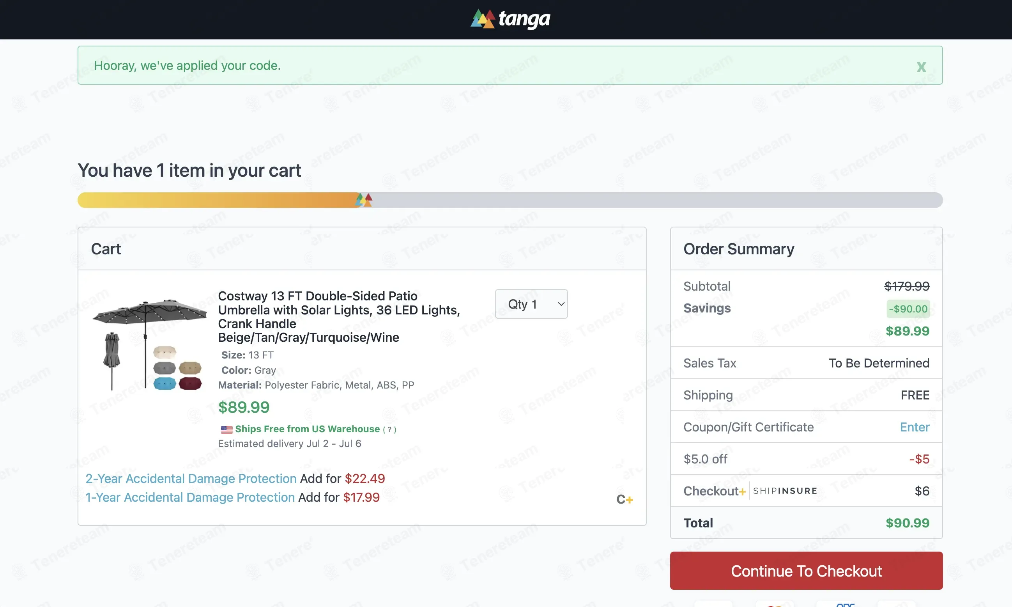Screen dimensions: 1012x607
Task: Dismiss the applied code notification
Action: 921,66
